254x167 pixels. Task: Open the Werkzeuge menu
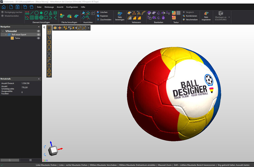coord(49,7)
